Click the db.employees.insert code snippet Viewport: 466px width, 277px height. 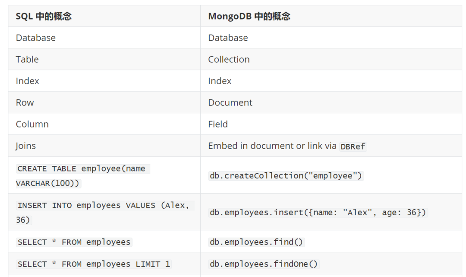(318, 212)
